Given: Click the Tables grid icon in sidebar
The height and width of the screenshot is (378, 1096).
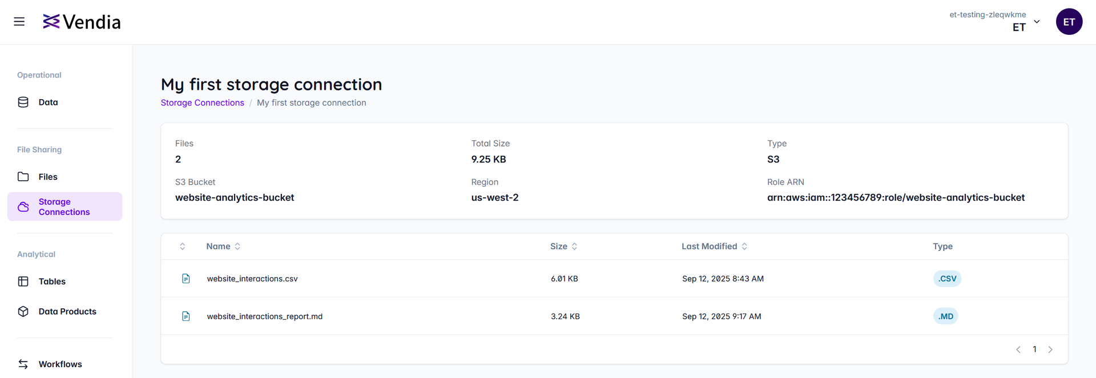Looking at the screenshot, I should (x=23, y=281).
